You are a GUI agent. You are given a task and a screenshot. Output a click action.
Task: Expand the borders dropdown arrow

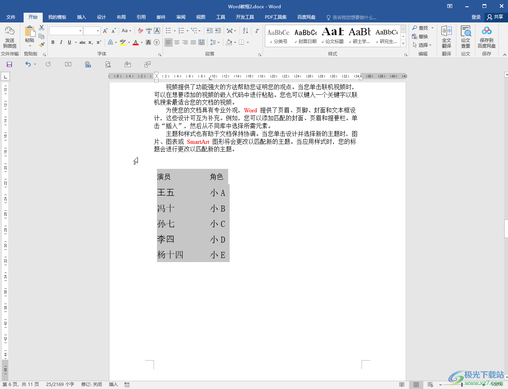point(248,42)
